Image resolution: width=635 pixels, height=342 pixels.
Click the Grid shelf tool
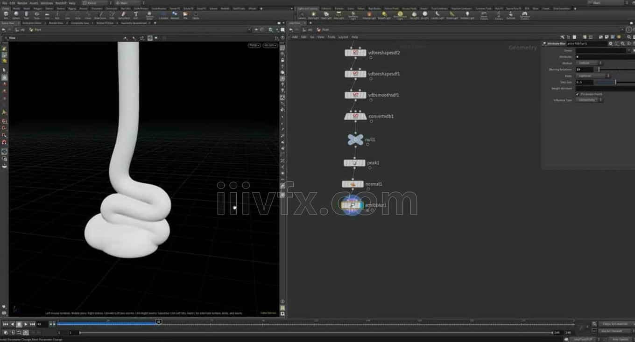tap(47, 15)
